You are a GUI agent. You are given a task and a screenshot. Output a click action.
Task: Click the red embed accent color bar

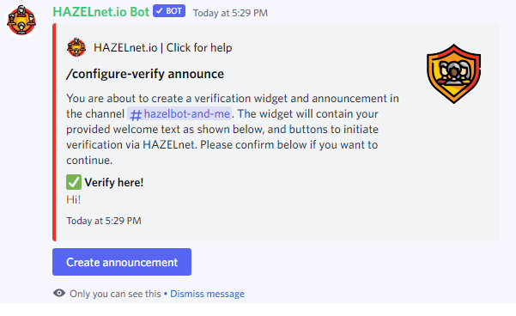point(54,132)
